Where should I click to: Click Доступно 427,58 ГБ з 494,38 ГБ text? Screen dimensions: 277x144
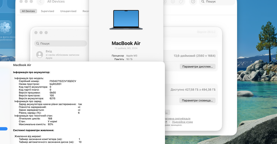click(x=193, y=90)
